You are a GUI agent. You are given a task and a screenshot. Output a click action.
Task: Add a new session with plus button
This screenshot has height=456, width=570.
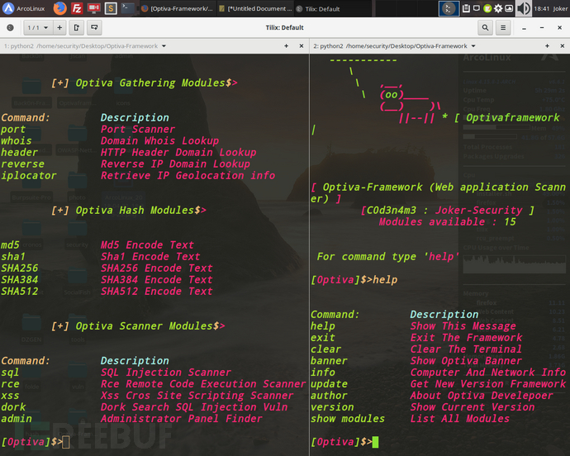click(59, 27)
